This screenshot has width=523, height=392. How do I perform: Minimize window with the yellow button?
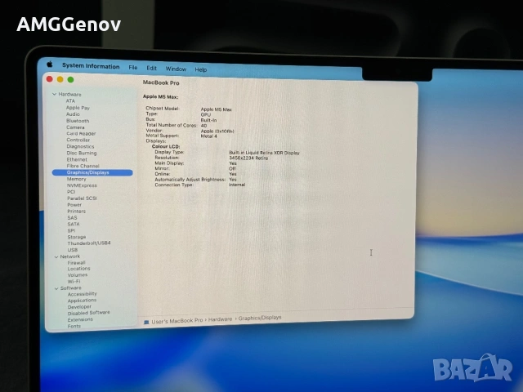coord(60,79)
